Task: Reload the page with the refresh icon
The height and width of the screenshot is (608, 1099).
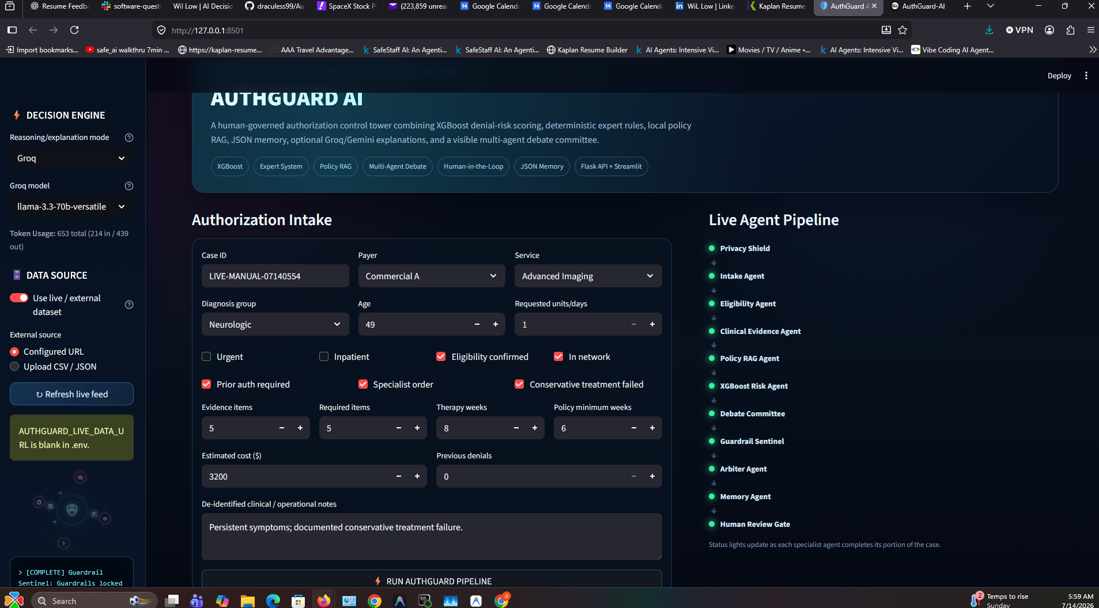Action: pos(74,30)
